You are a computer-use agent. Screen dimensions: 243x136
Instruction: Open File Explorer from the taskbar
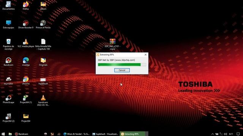[x=10, y=134]
